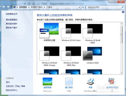This screenshot has width=126, height=96.
Task: Open the screen saver icon
Action: pos(112,81)
